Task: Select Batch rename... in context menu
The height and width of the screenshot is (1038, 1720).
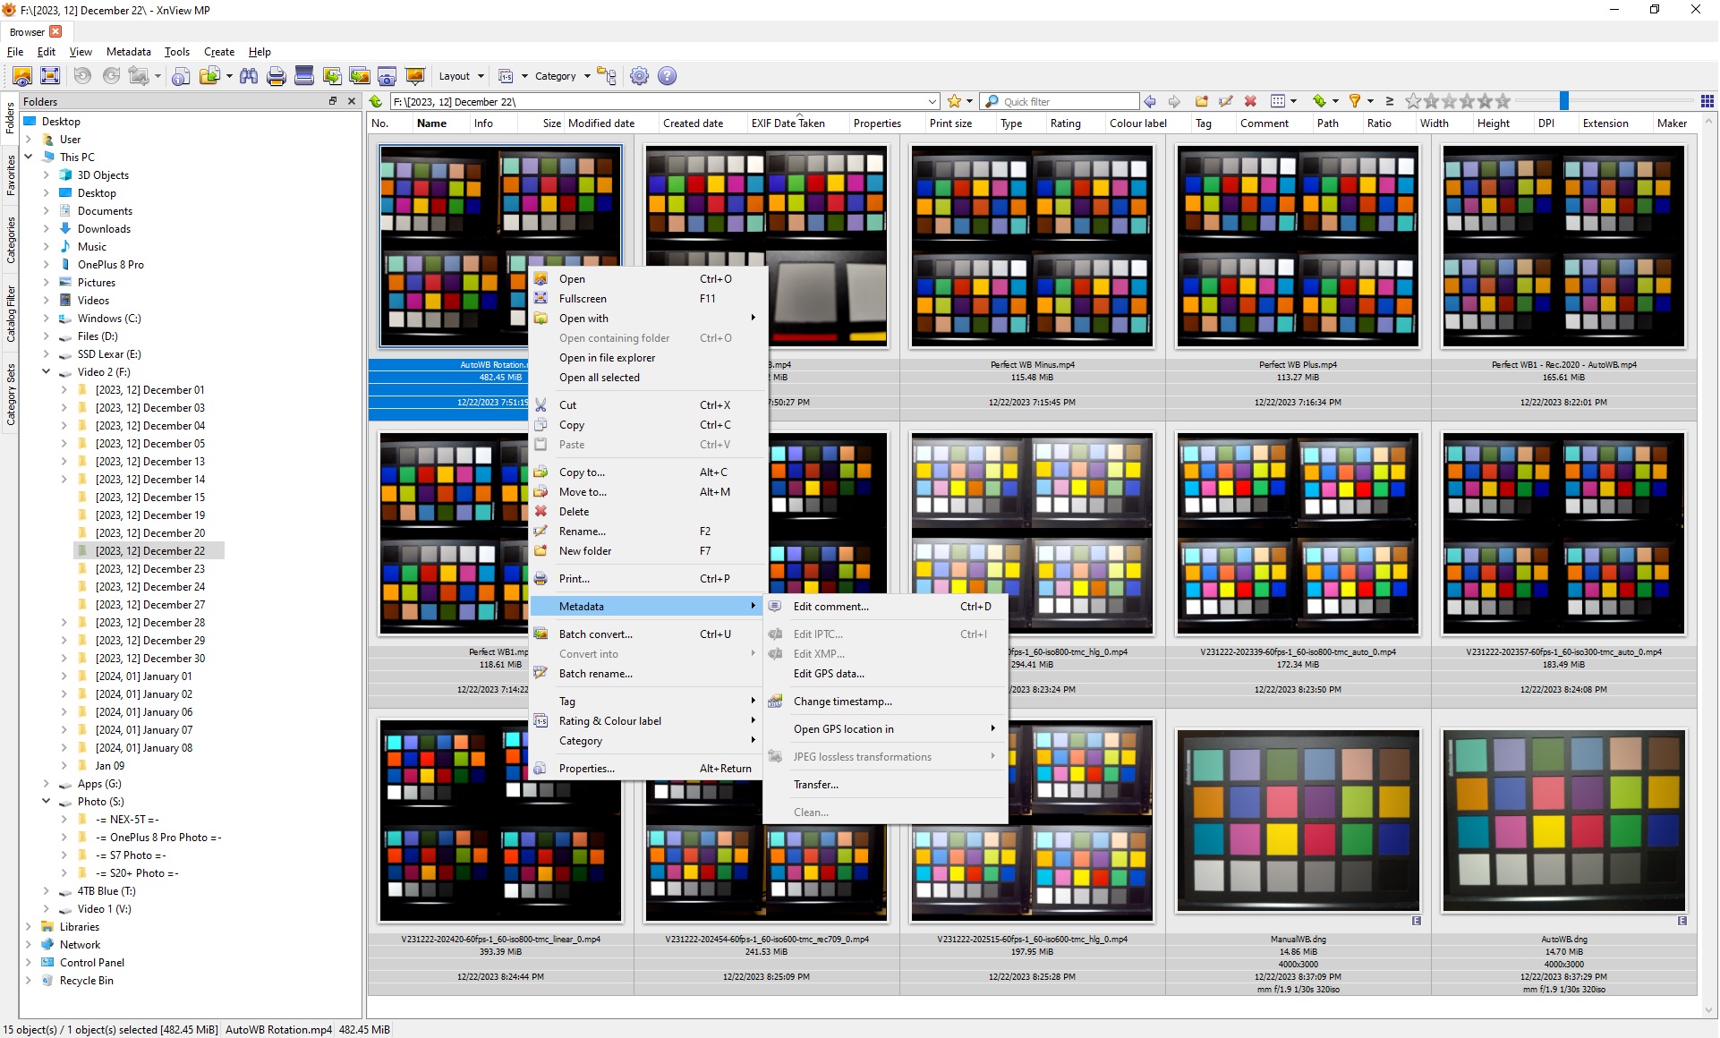Action: click(x=595, y=674)
